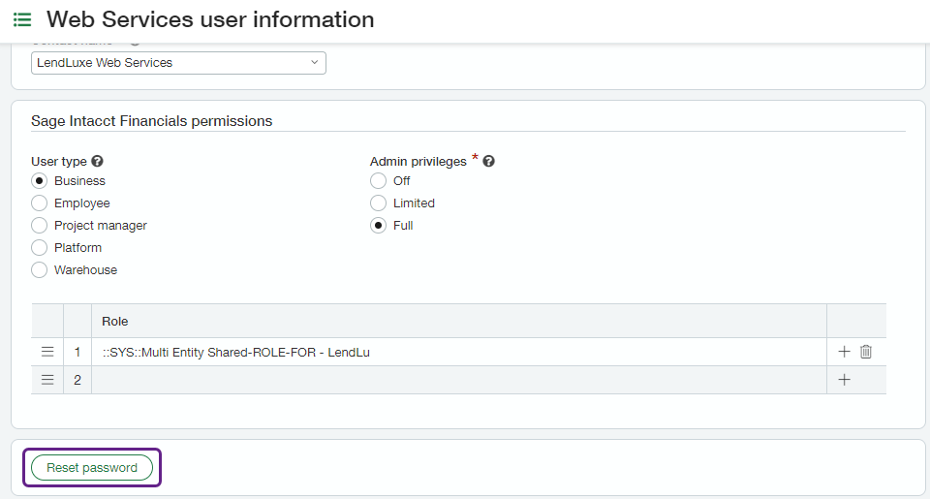Click the empty Role field in row 2
930x499 pixels.
(x=457, y=380)
